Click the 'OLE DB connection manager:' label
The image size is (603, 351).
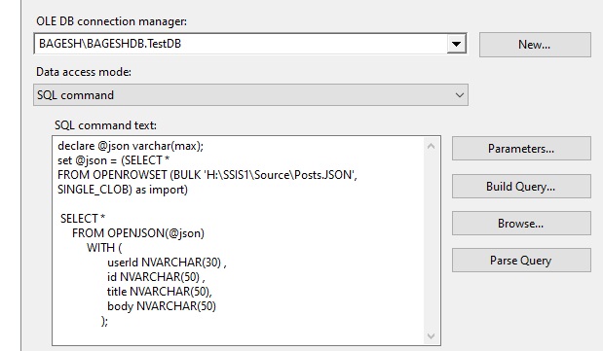click(x=111, y=21)
